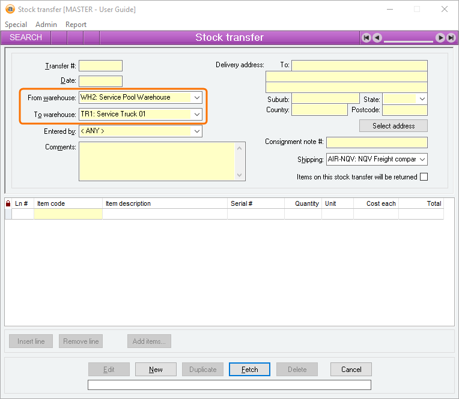
Task: Open the Special menu
Action: click(x=16, y=25)
